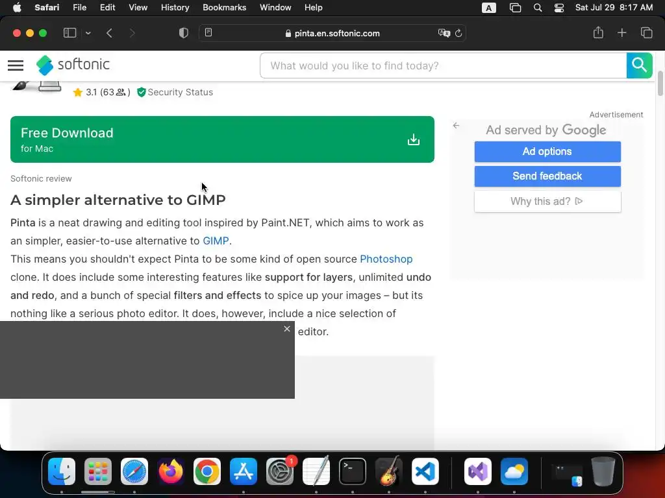Open the History menu
This screenshot has width=665, height=498.
(175, 8)
